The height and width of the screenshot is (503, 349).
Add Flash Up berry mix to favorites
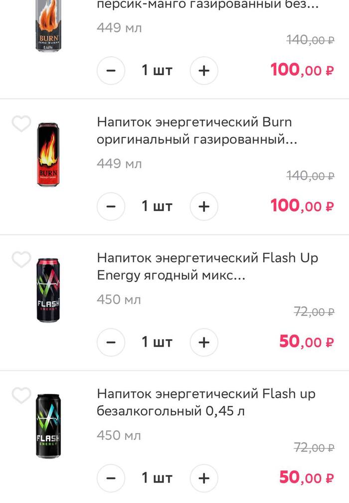(x=21, y=259)
